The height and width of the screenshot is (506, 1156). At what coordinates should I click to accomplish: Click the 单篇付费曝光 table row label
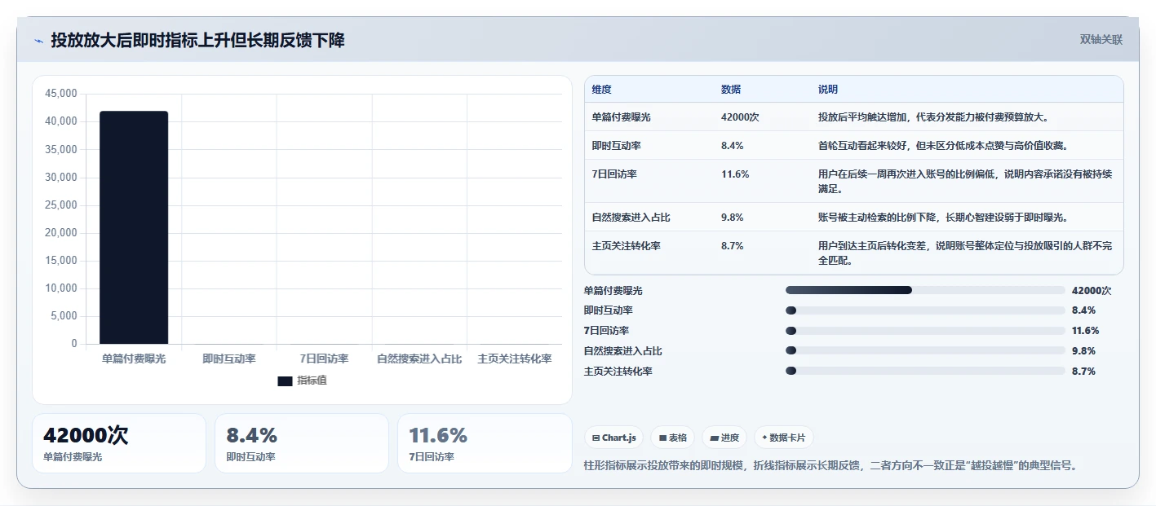click(622, 117)
